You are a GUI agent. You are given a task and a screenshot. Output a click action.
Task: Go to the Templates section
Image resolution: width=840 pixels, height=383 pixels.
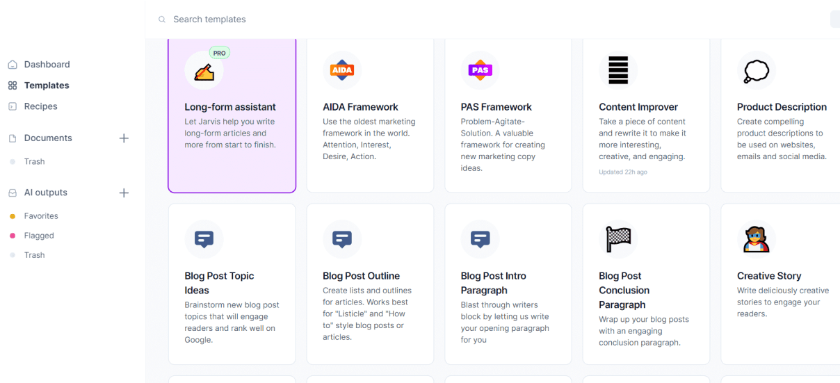coord(47,85)
